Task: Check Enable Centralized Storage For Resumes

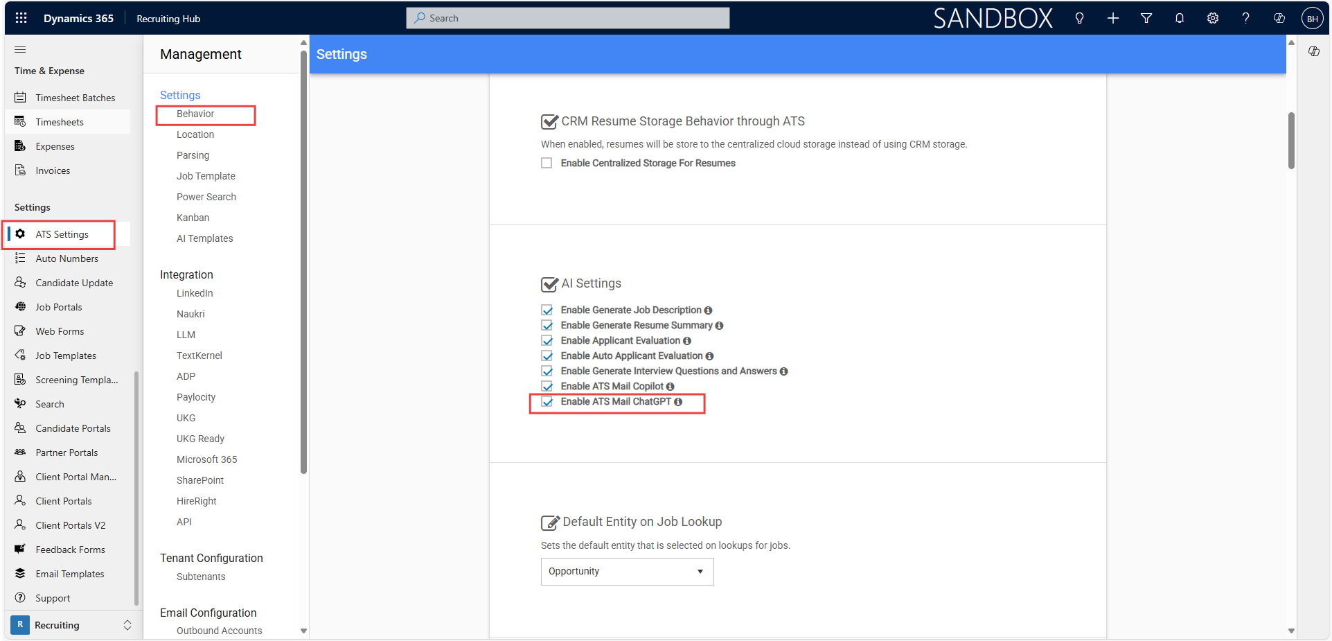Action: 547,163
